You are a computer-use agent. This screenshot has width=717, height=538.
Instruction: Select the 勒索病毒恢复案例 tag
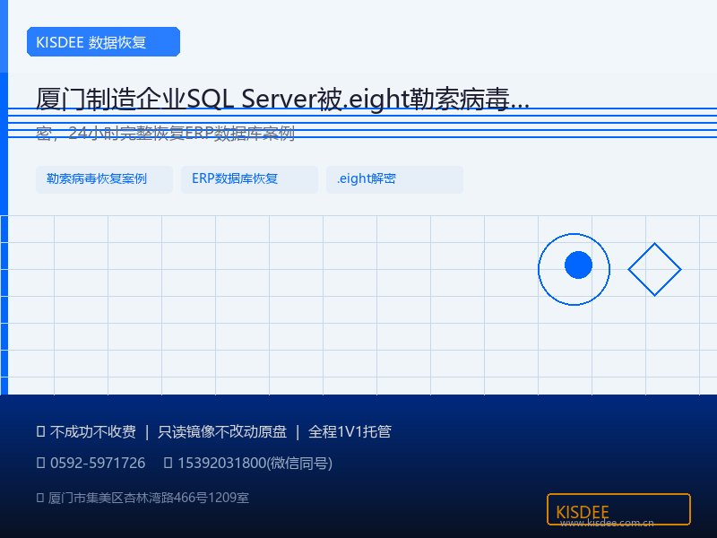point(104,179)
